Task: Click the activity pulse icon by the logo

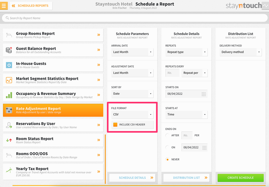Action: [265, 6]
